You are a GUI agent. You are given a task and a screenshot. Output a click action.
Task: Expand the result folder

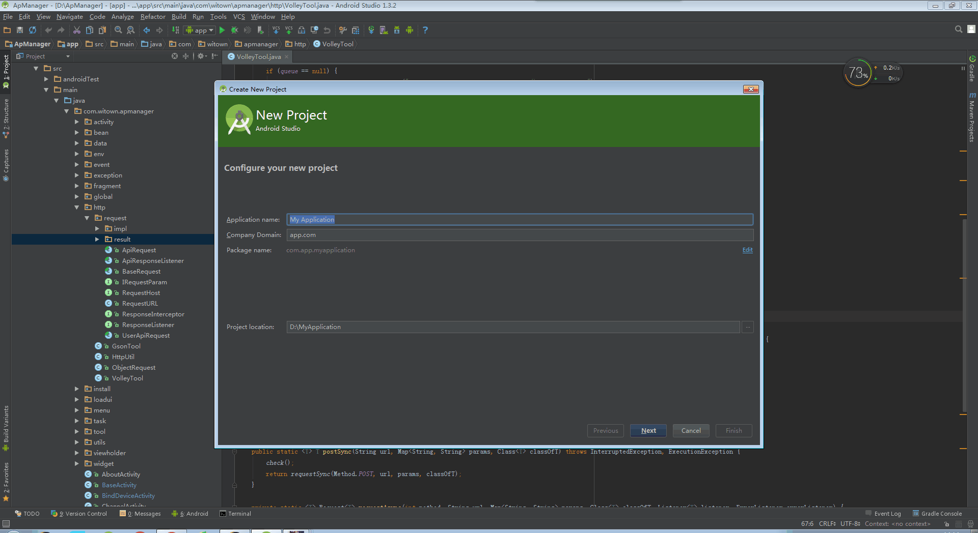tap(97, 240)
